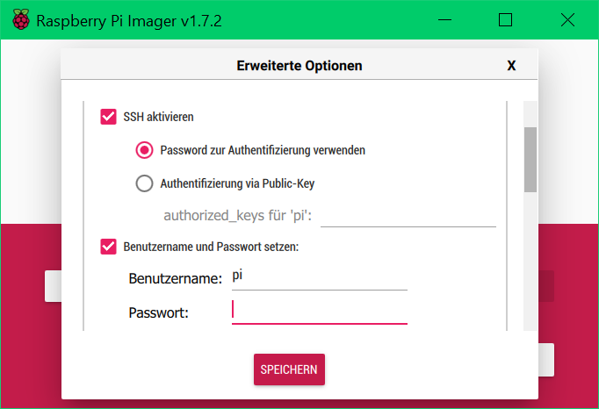
Task: Focus the Benutzername field containing pi
Action: 319,277
